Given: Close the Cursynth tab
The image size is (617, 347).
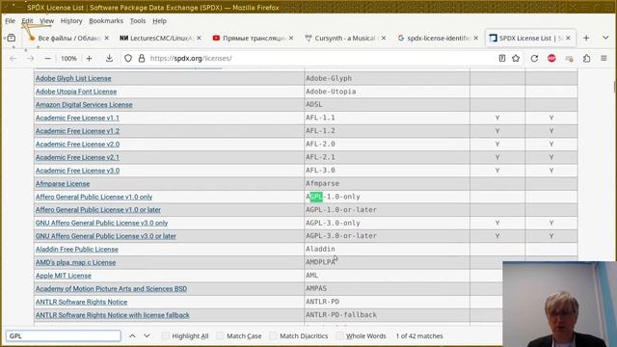Looking at the screenshot, I should [384, 38].
